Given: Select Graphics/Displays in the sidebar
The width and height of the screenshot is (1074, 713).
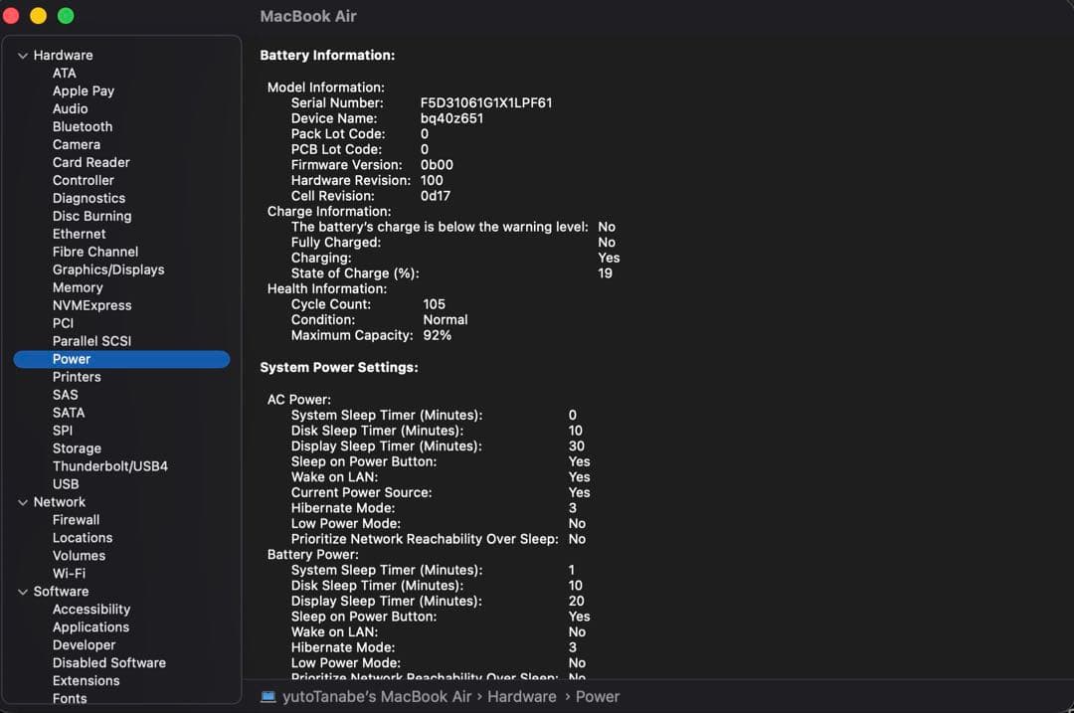Looking at the screenshot, I should pos(108,269).
